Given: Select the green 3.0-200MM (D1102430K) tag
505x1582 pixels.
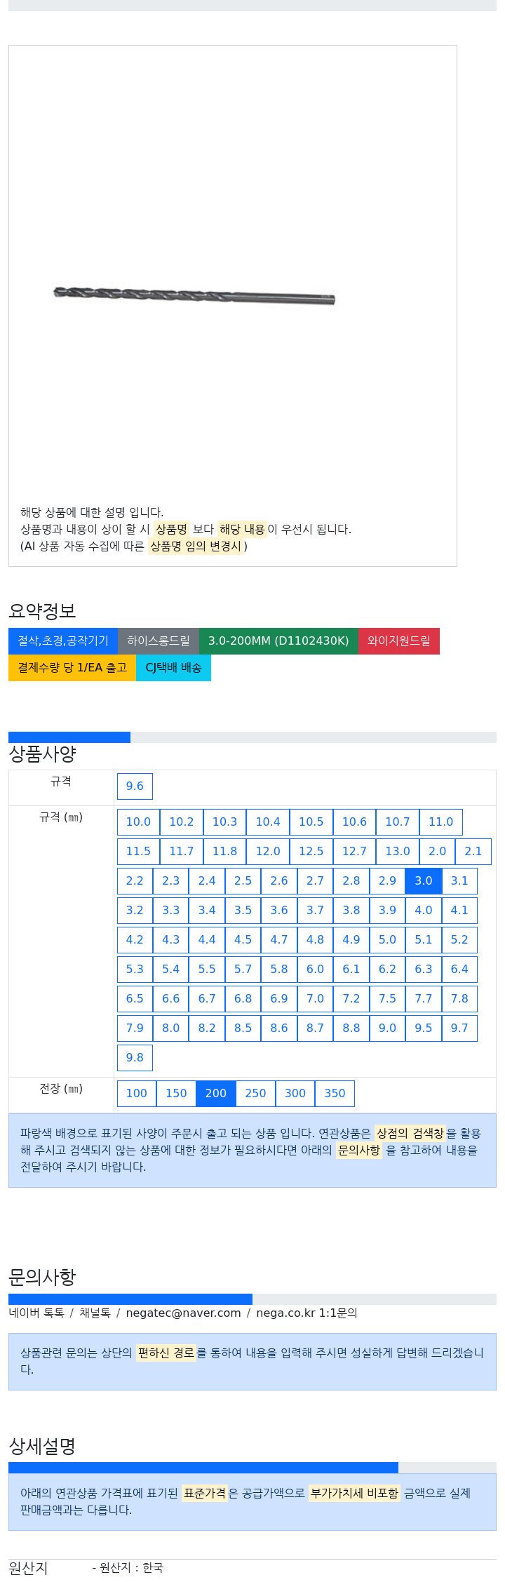Looking at the screenshot, I should [x=278, y=641].
